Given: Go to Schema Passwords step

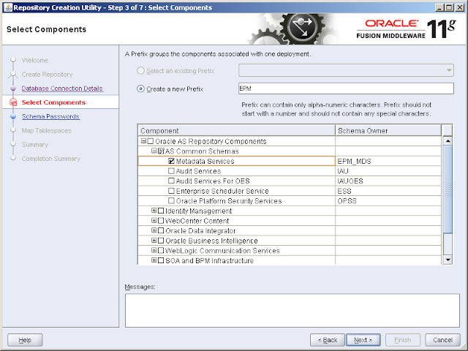Looking at the screenshot, I should point(50,116).
